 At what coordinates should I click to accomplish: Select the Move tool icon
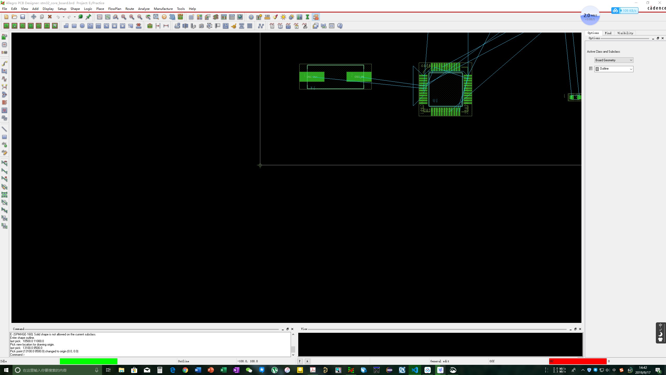pyautogui.click(x=34, y=17)
